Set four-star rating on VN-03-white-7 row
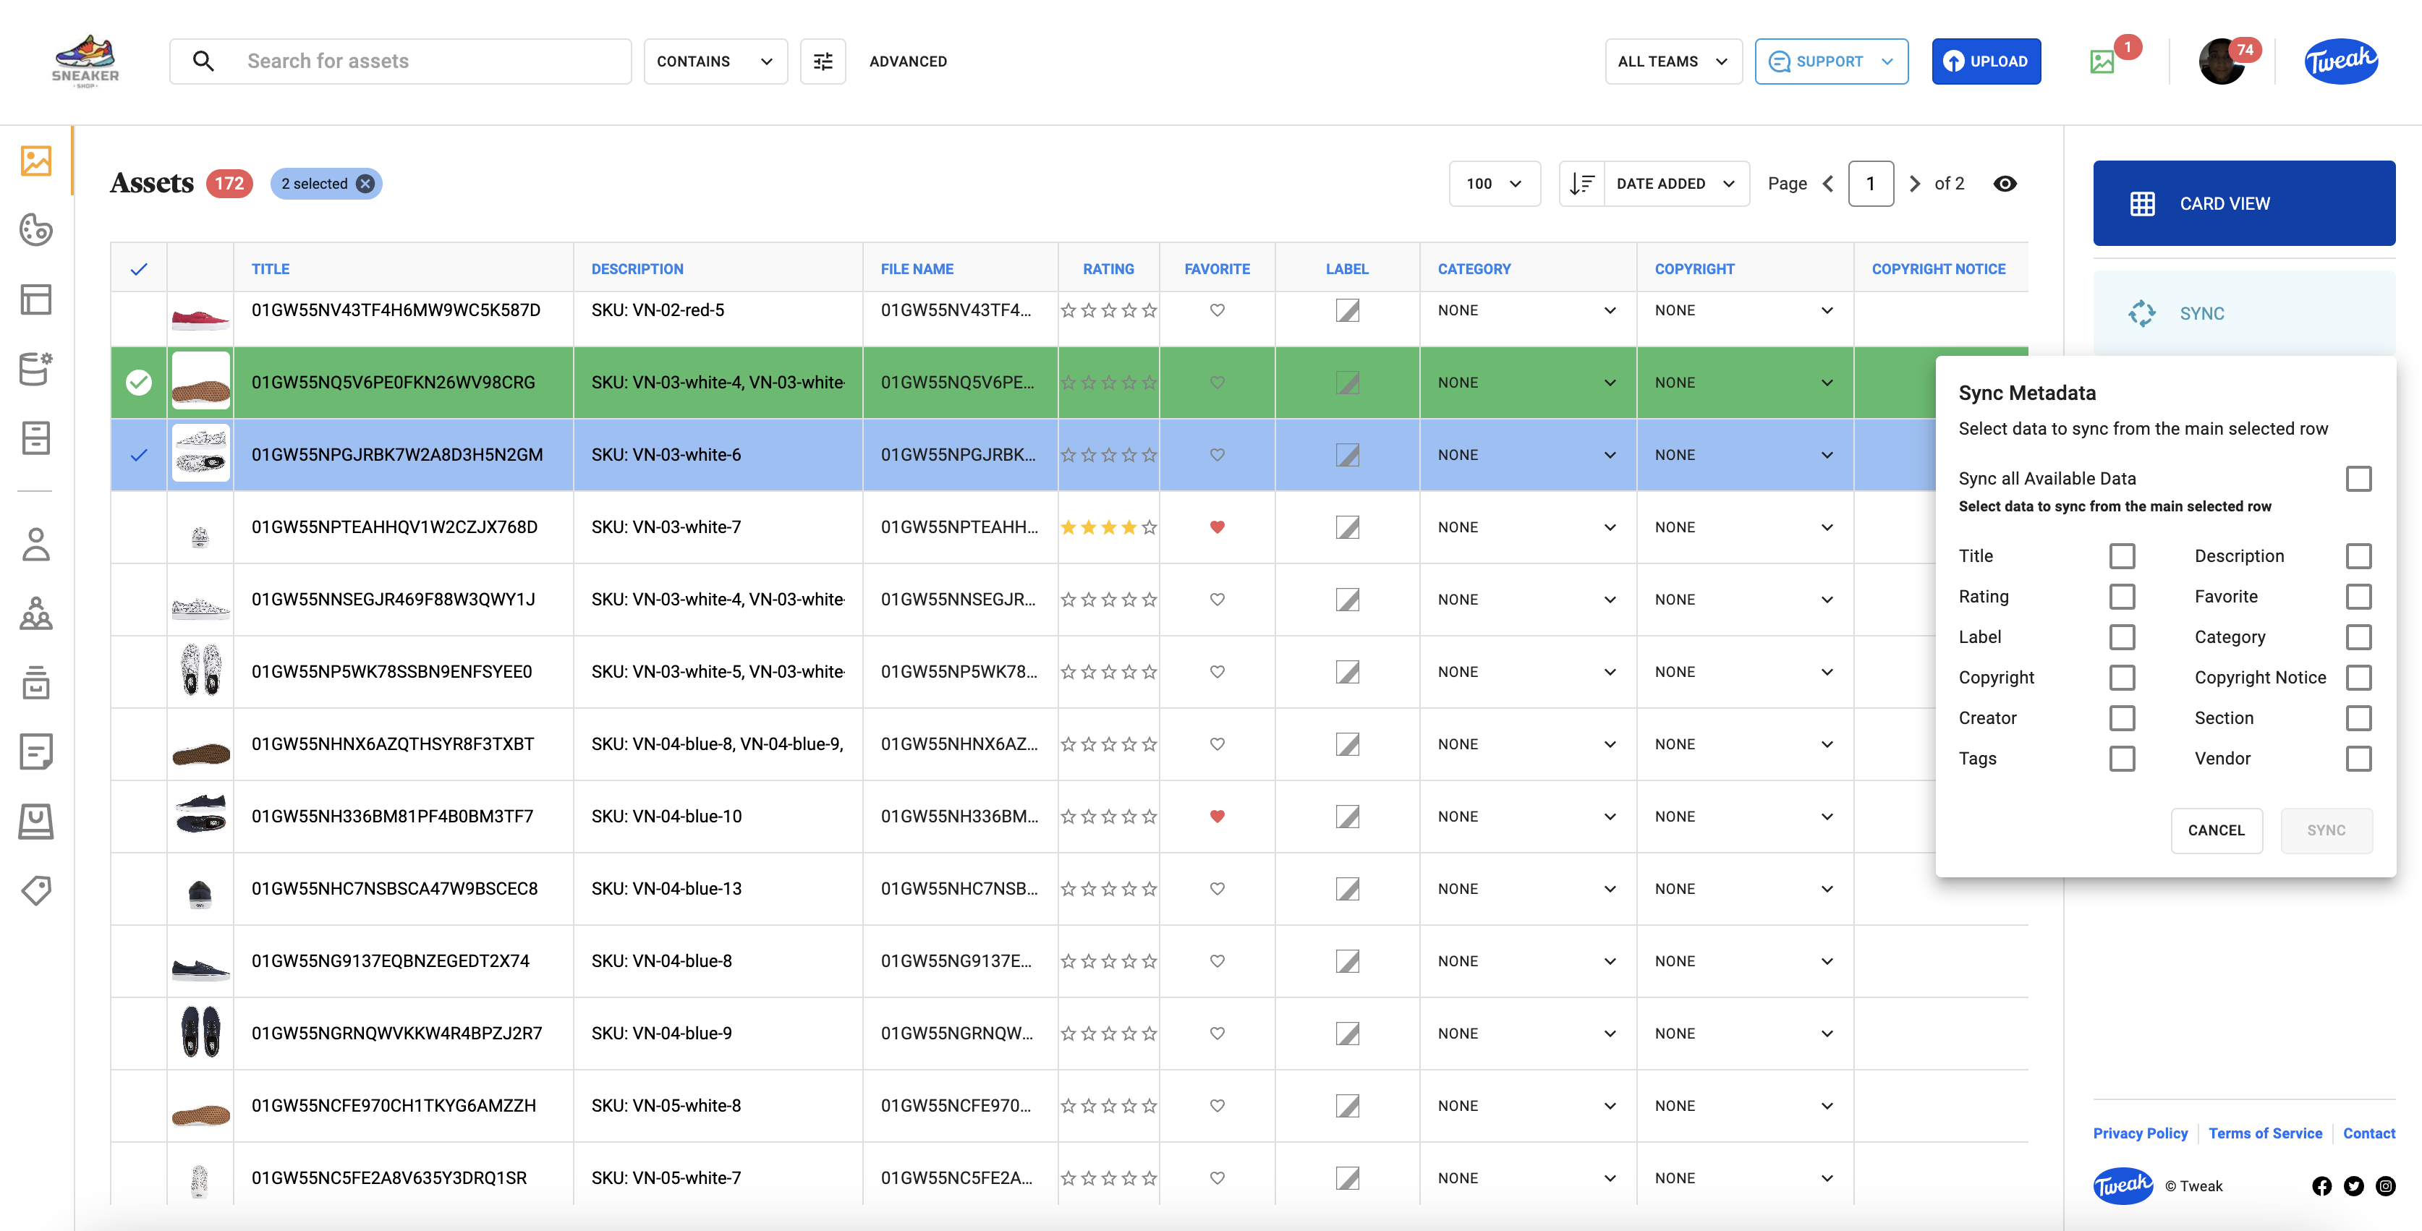The width and height of the screenshot is (2422, 1231). pyautogui.click(x=1129, y=527)
